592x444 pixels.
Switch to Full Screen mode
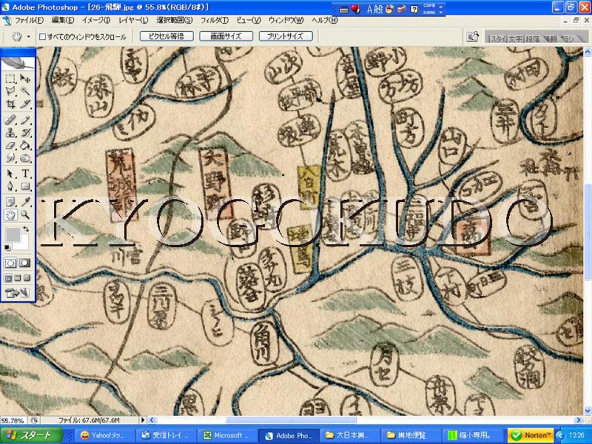27,278
